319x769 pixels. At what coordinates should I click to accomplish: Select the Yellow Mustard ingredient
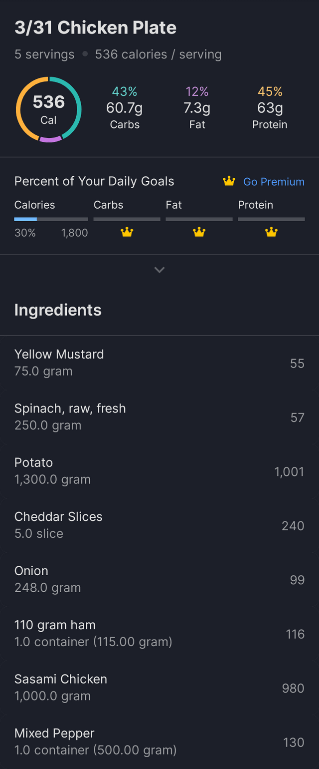pos(159,363)
